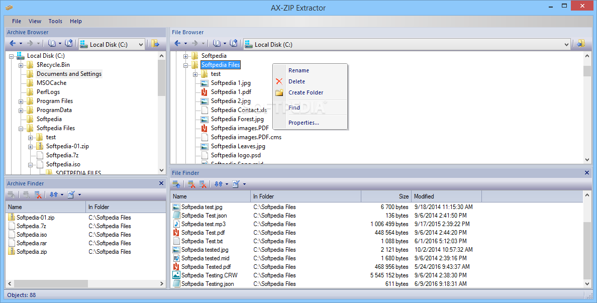
Task: Click the checklist options icon in Archive Finder toolbar
Action: (x=71, y=195)
